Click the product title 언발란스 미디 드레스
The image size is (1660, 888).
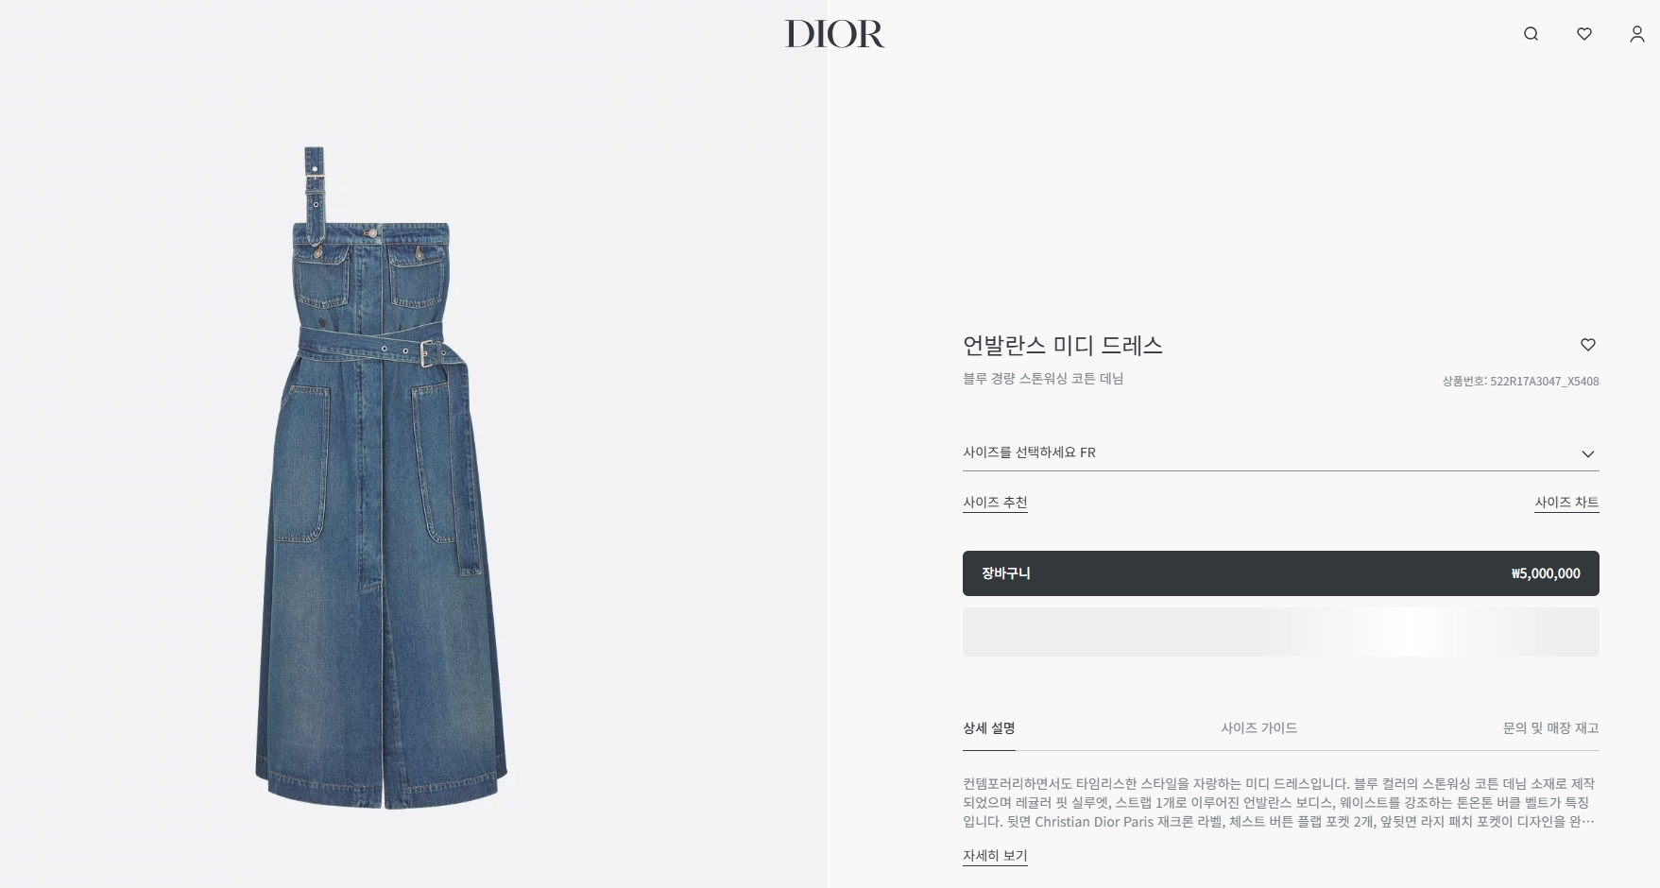point(1063,346)
